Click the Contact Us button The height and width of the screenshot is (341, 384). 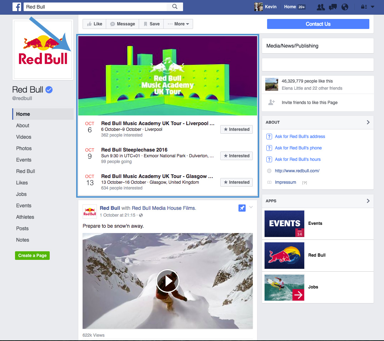[318, 24]
